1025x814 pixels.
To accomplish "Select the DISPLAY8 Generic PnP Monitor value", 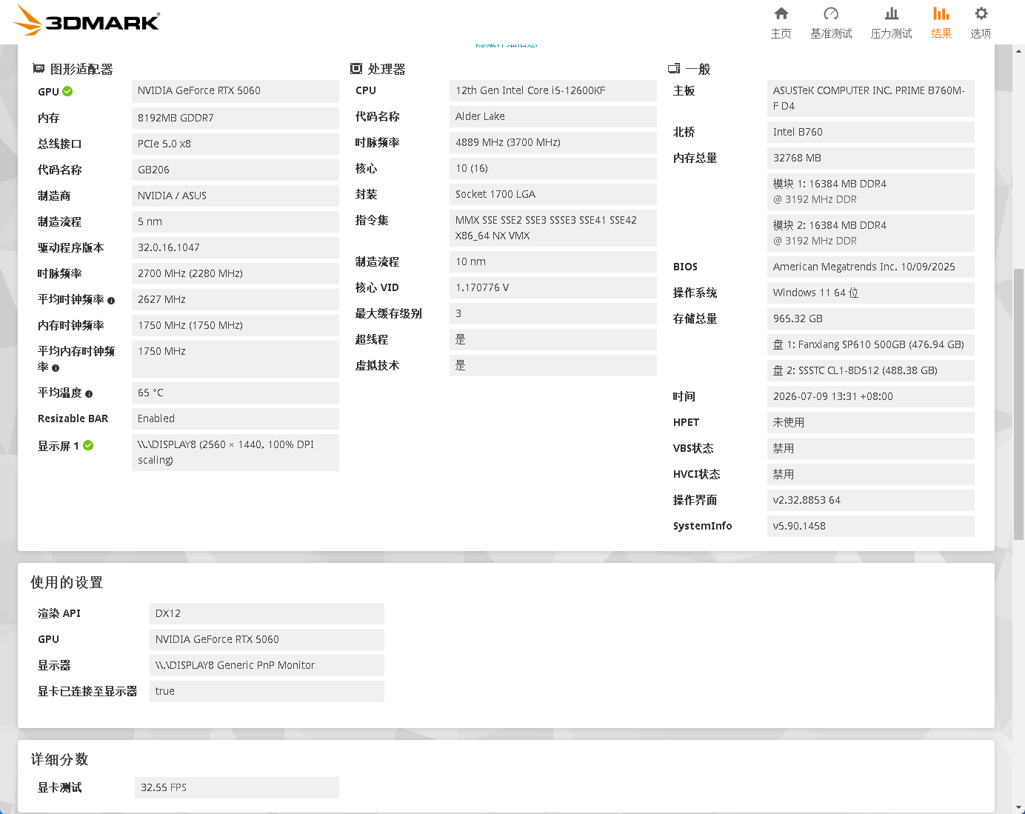I will pyautogui.click(x=267, y=665).
